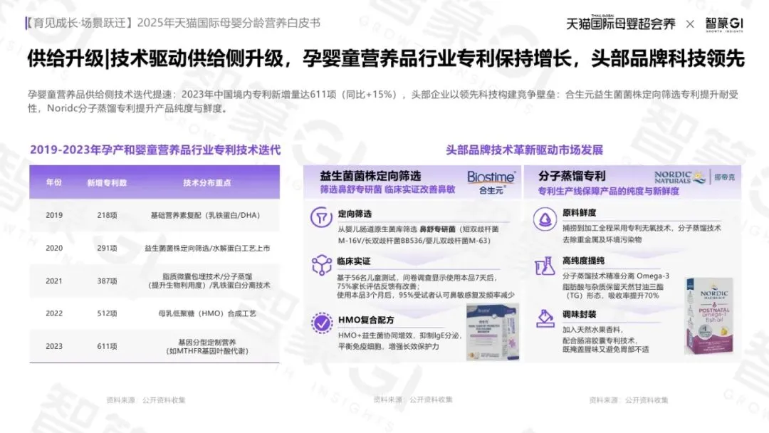Click the 临床实证 section label
This screenshot has height=433, width=769.
pyautogui.click(x=354, y=261)
